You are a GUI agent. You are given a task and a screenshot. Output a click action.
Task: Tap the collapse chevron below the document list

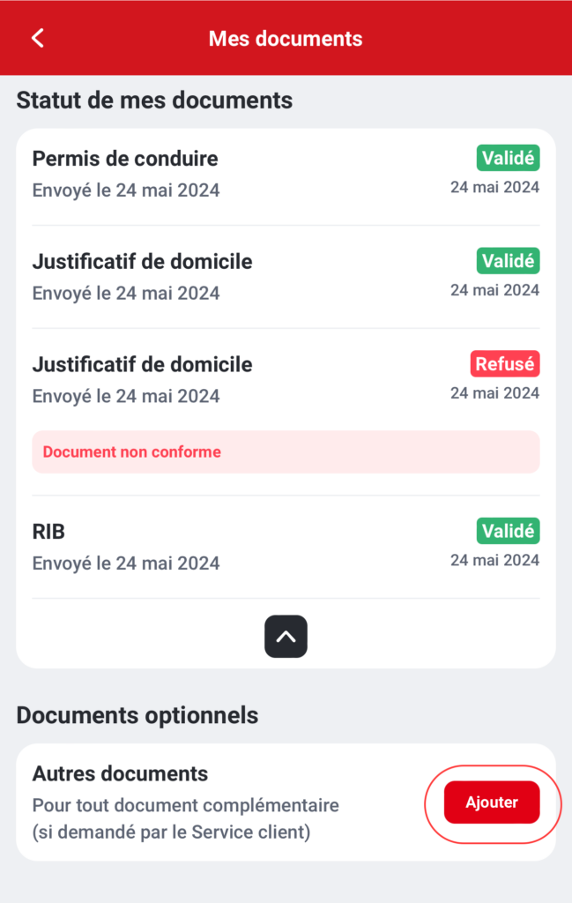[x=286, y=636]
